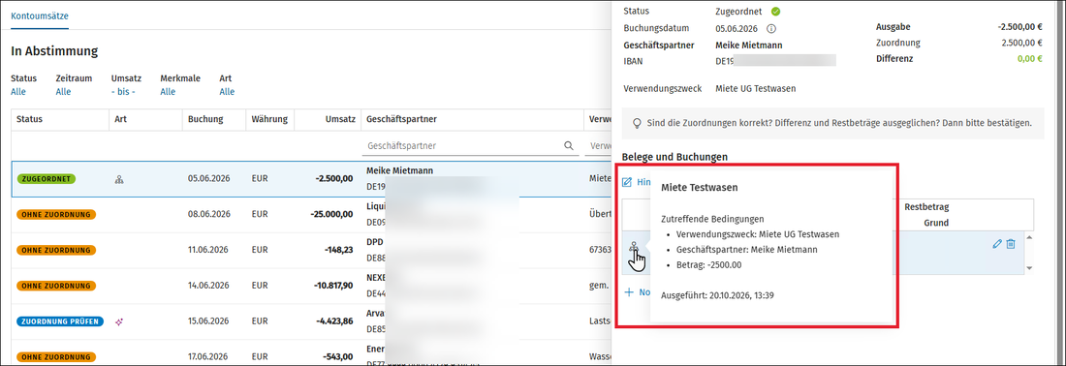Open the Merkmale filter dropdown
Viewport: 1066px width, 366px height.
(168, 92)
